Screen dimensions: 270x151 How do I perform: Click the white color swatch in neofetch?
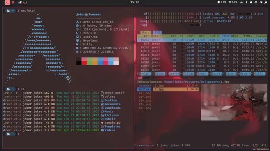click(116, 63)
